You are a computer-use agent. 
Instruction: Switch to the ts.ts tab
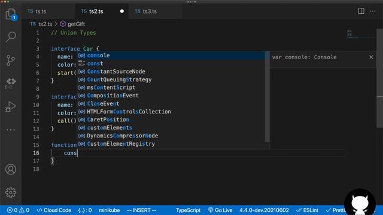point(48,11)
